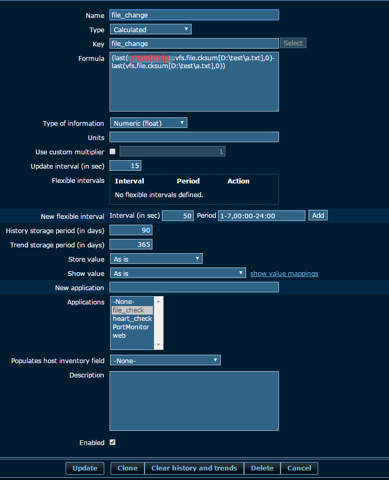The image size is (389, 480).
Task: Open the Type of information dropdown
Action: click(148, 123)
